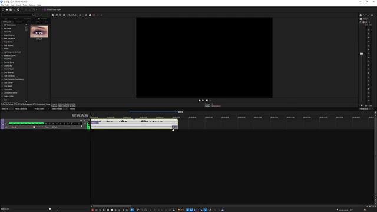Open the Auto Ripple mode dropdown arrow

point(198,210)
